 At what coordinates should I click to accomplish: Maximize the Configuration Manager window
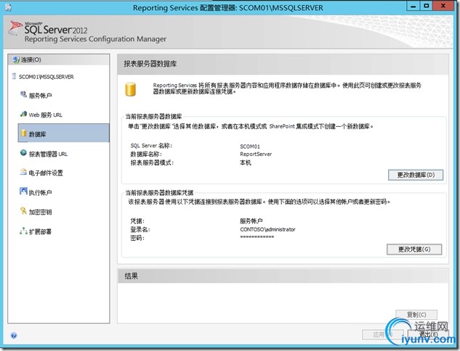(x=427, y=6)
